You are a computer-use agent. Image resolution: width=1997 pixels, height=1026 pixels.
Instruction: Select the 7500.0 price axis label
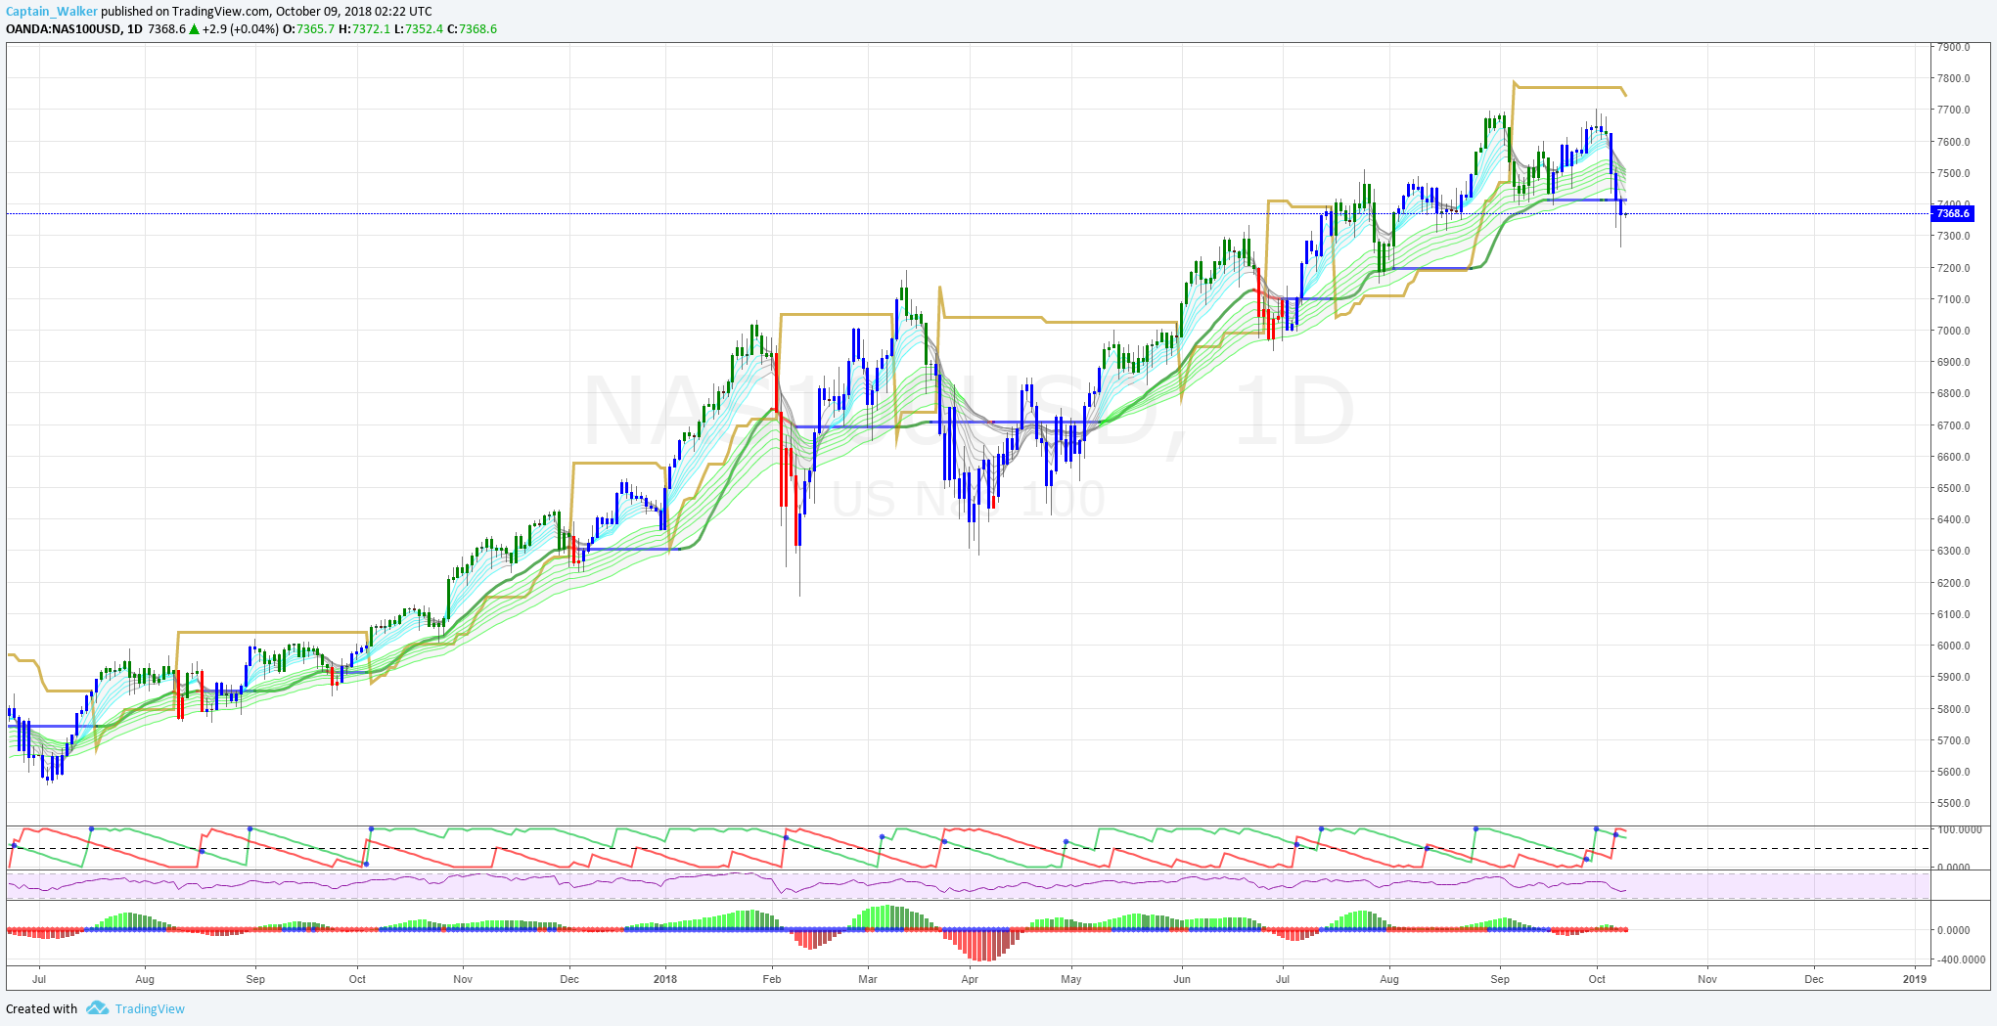[1953, 173]
